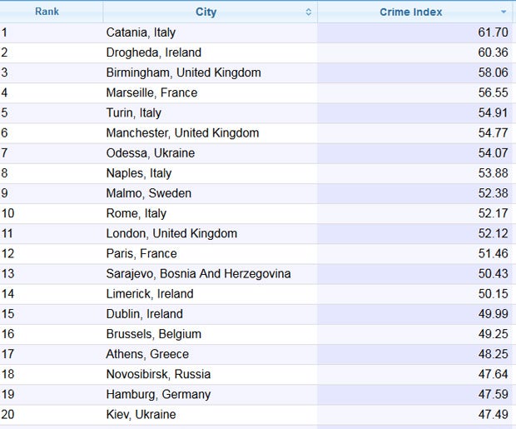Click the Crime Index descending sort arrow
The width and height of the screenshot is (516, 429).
pyautogui.click(x=504, y=12)
